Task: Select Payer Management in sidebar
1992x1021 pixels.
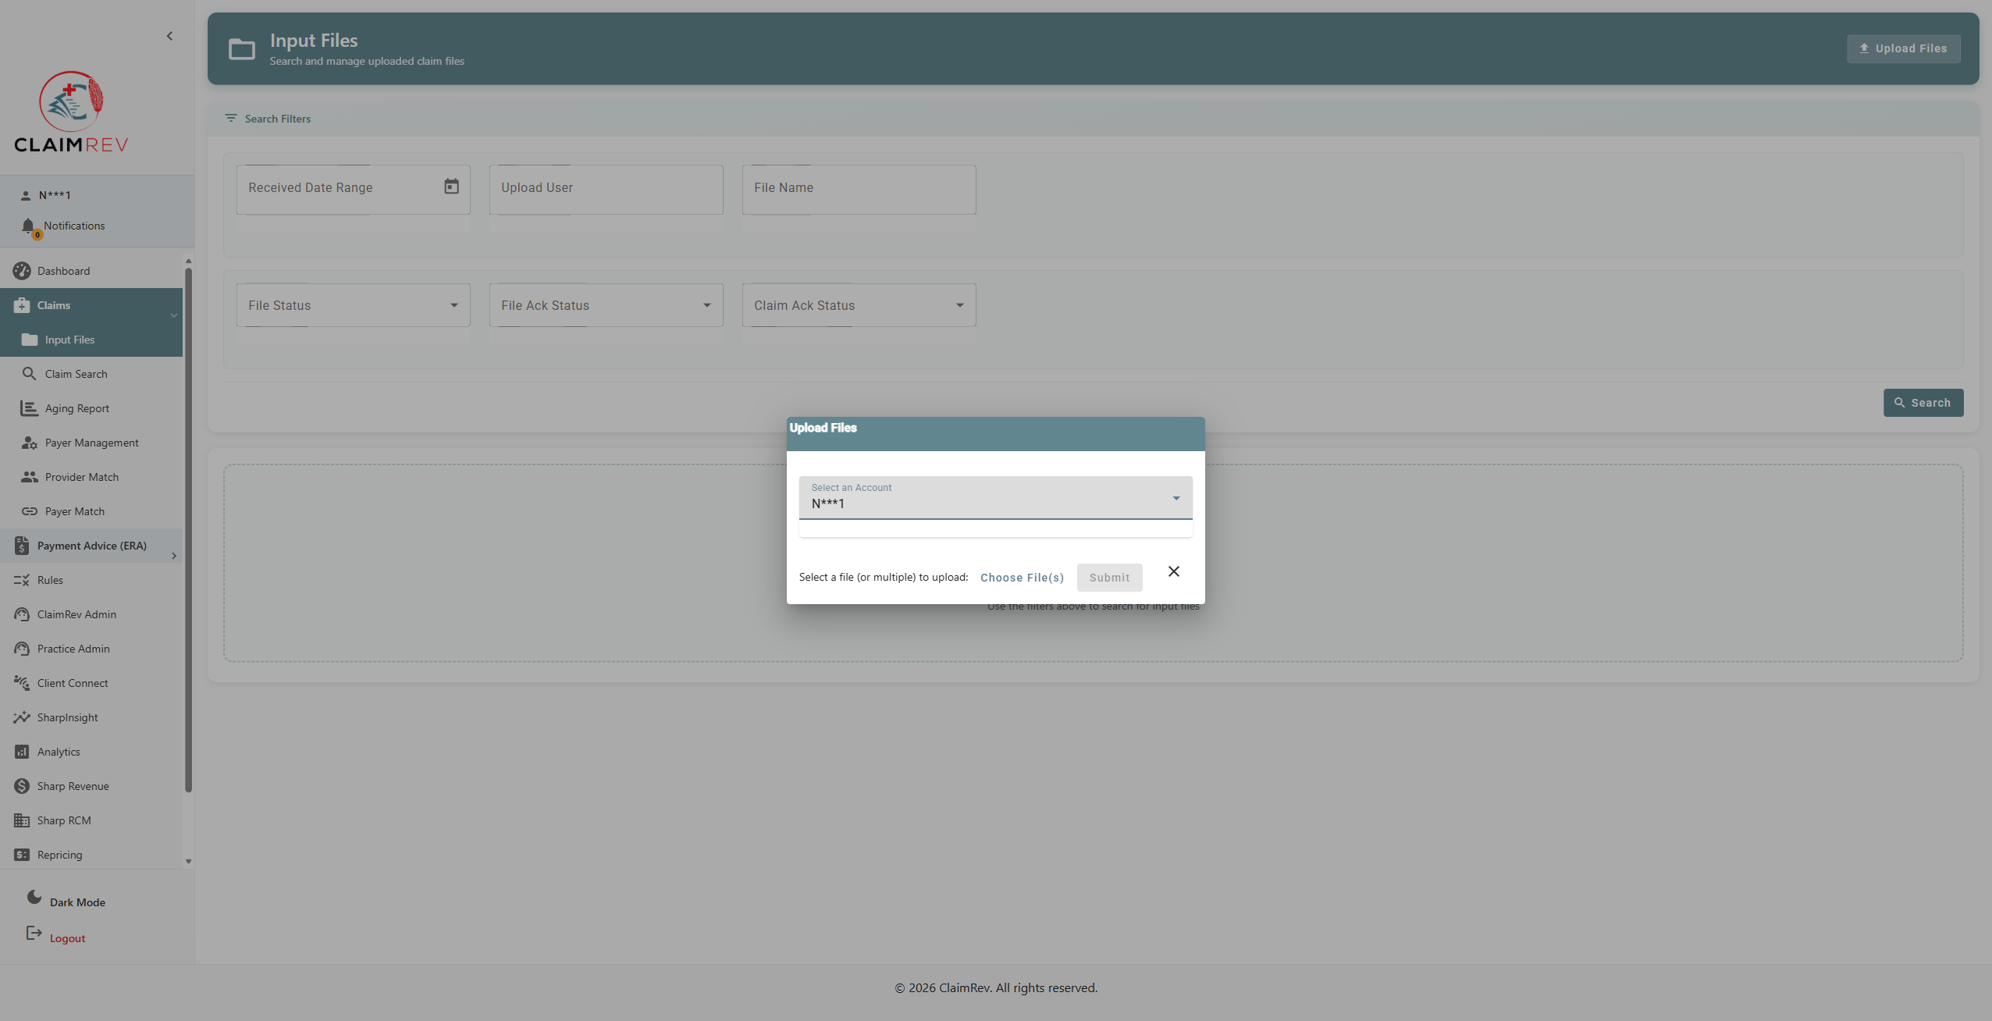Action: 91,443
